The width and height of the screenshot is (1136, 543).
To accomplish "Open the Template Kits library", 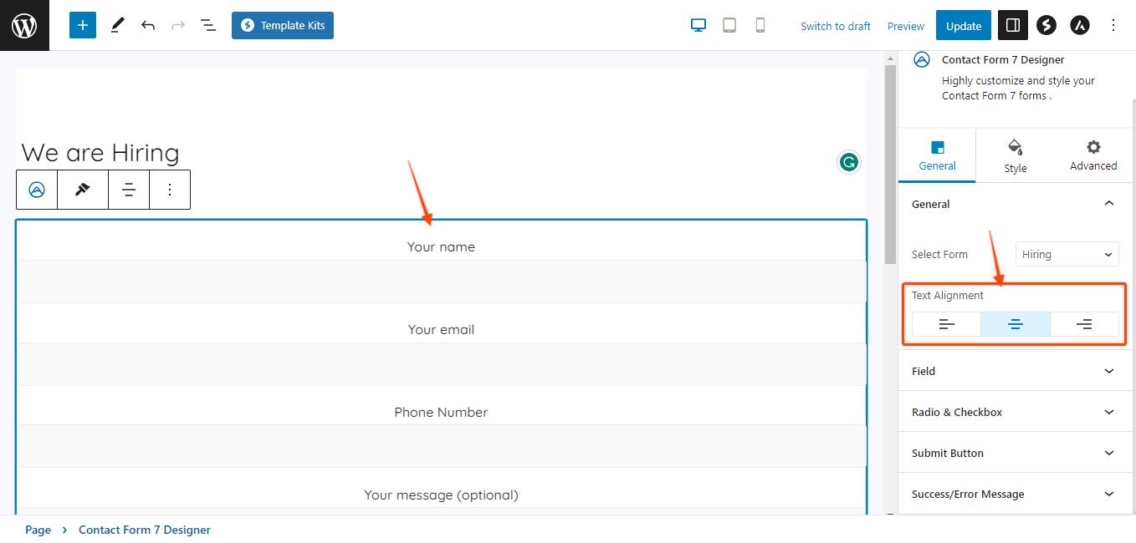I will [x=283, y=25].
